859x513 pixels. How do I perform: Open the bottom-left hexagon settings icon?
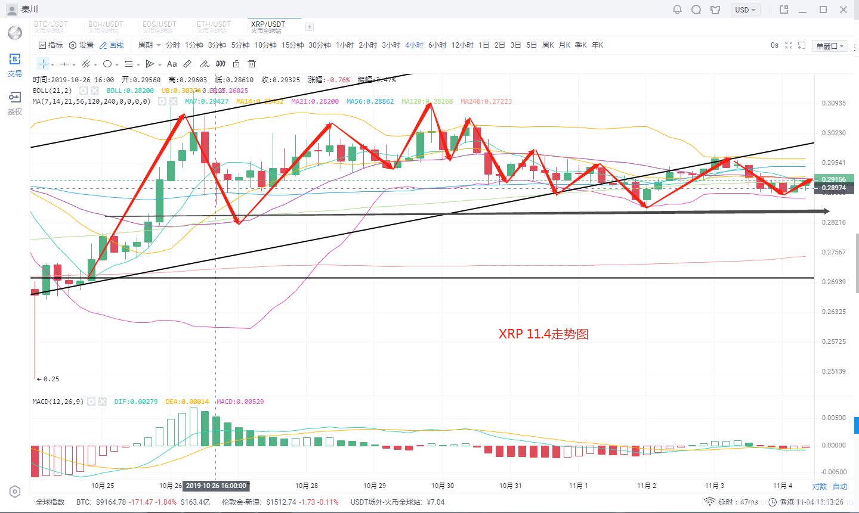point(15,492)
